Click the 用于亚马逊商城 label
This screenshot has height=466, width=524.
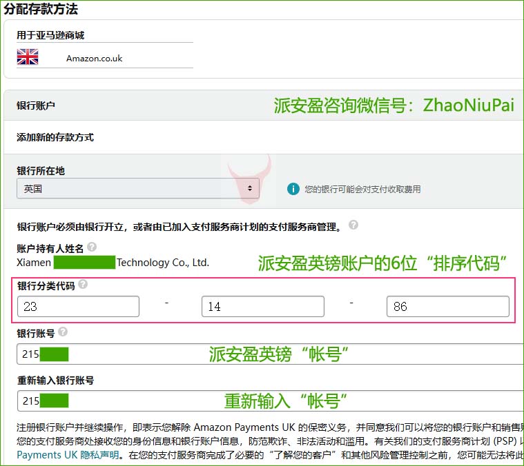click(50, 35)
